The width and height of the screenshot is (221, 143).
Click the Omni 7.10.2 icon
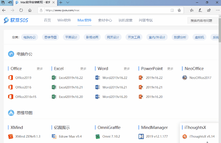98,137
